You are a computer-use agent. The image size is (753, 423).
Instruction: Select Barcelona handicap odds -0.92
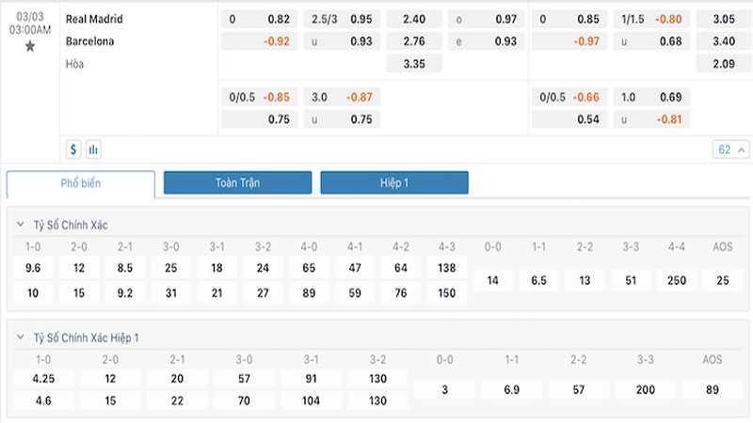point(260,41)
